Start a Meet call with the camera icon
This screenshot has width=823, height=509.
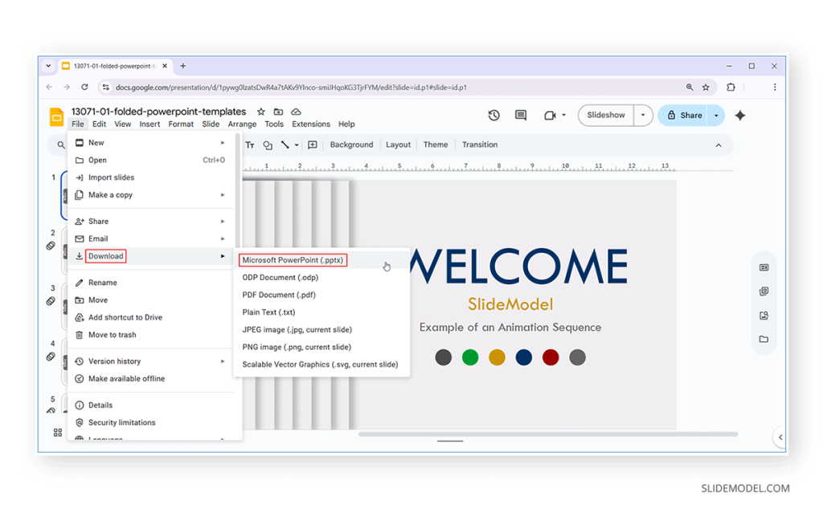(x=549, y=115)
